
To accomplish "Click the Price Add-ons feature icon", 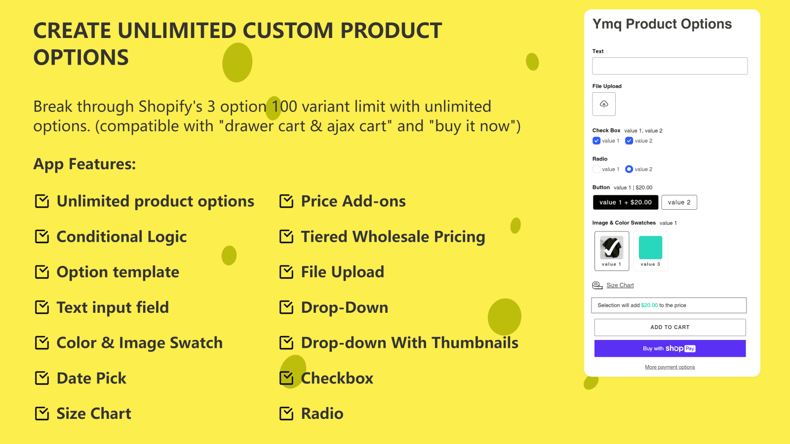I will click(x=286, y=201).
